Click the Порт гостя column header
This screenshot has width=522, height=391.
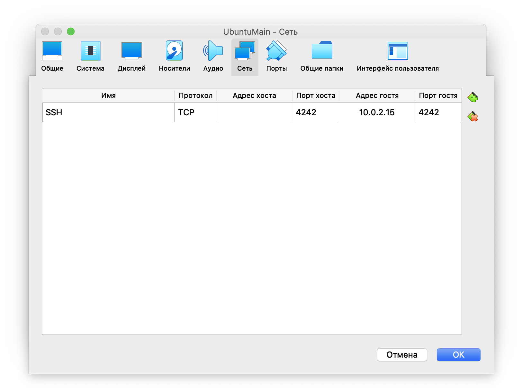tap(438, 96)
